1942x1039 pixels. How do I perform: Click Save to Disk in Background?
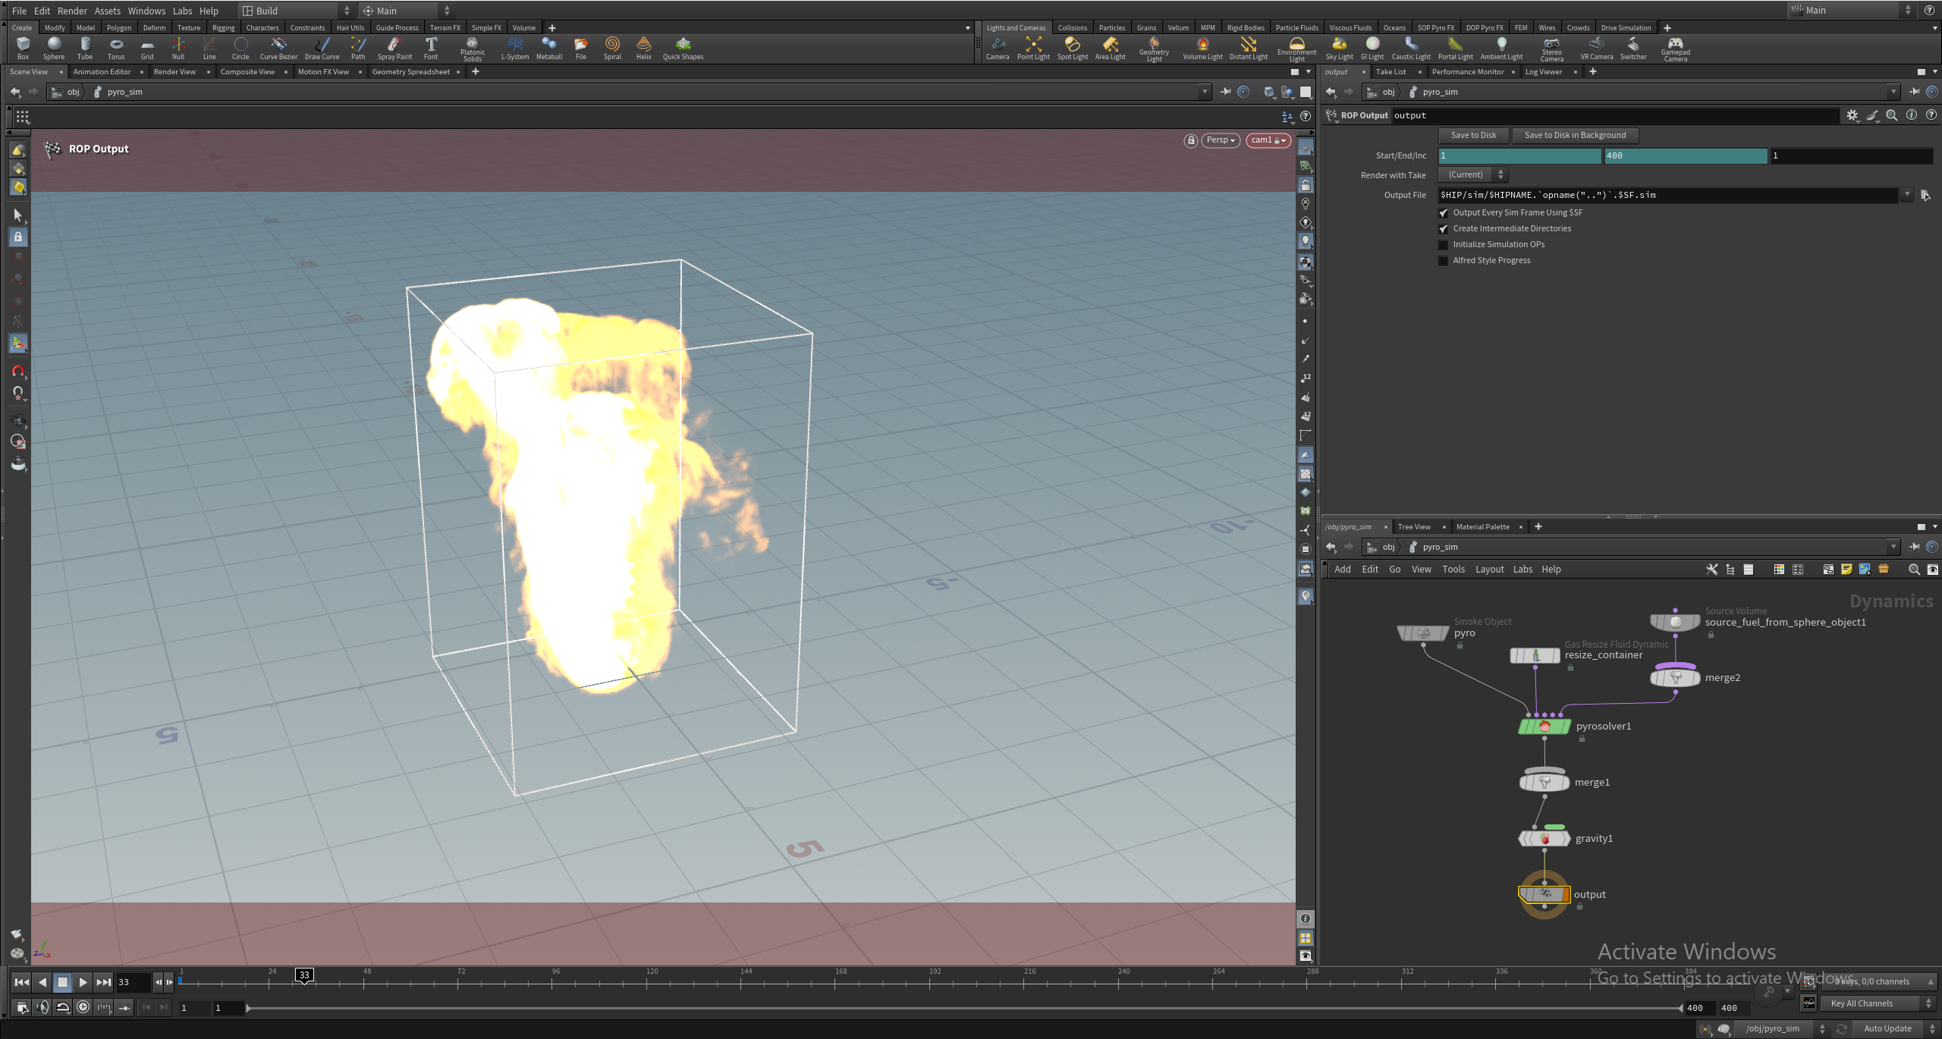tap(1574, 135)
